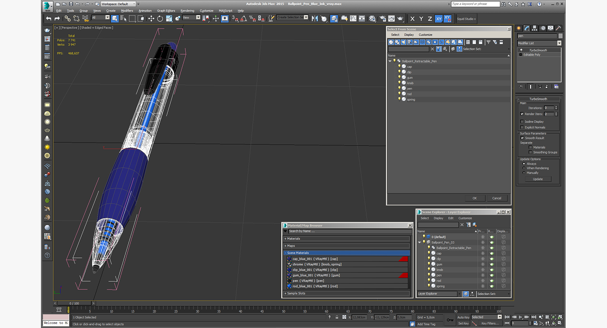Collapse Ballpoint_Retractable_Pen tree in Select From Scene
This screenshot has width=607, height=328.
[390, 61]
